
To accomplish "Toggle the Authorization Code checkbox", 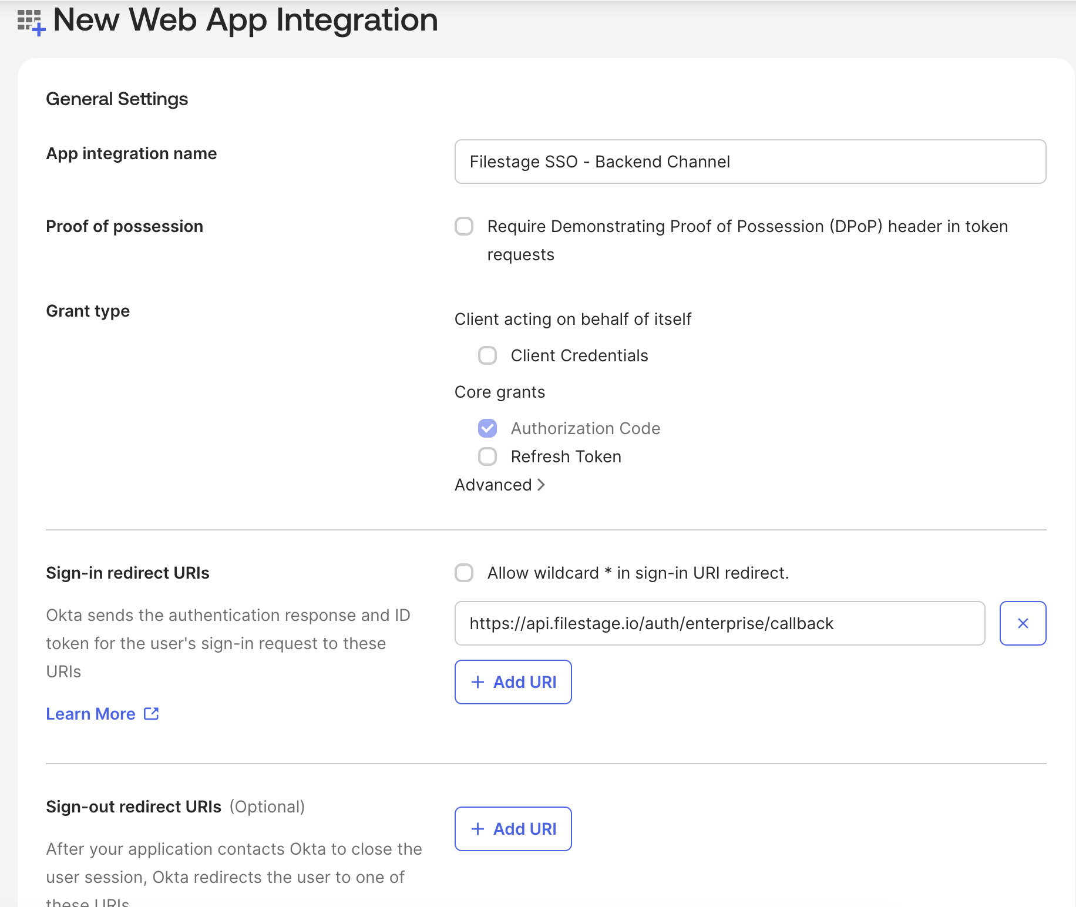I will 487,428.
